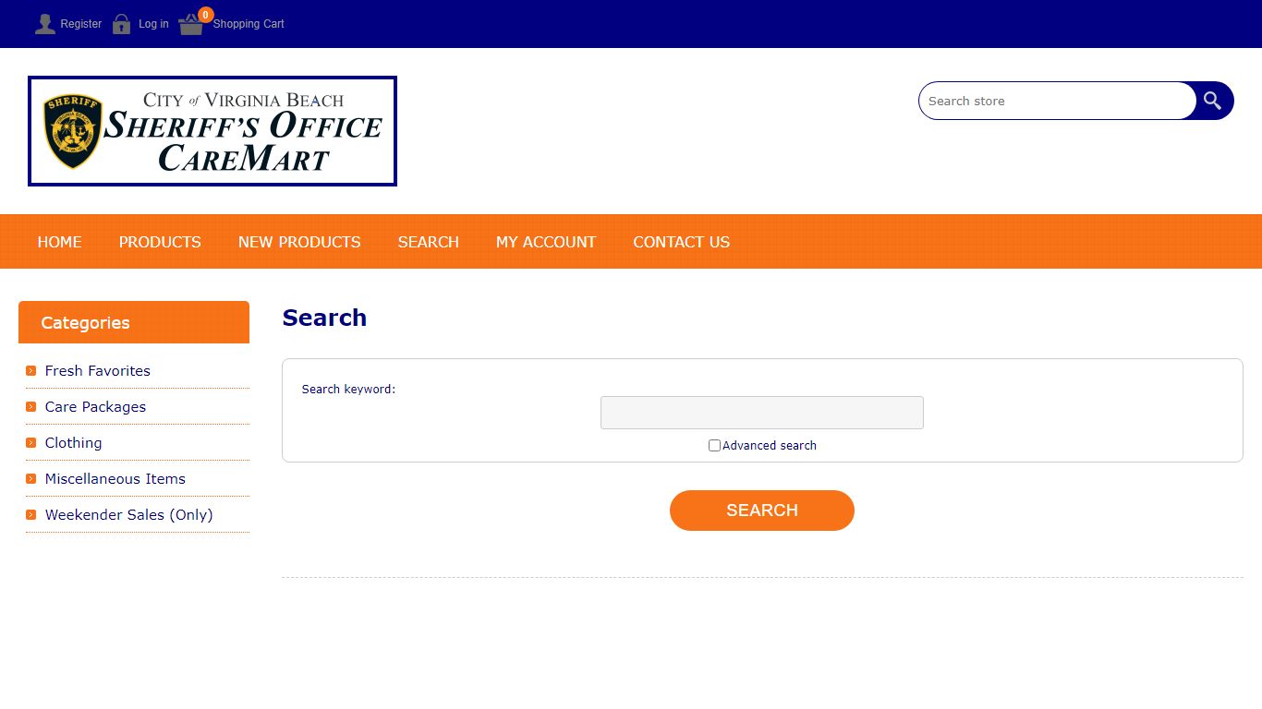
Task: Click the Sheriff's Office CareMart logo
Action: point(212,131)
